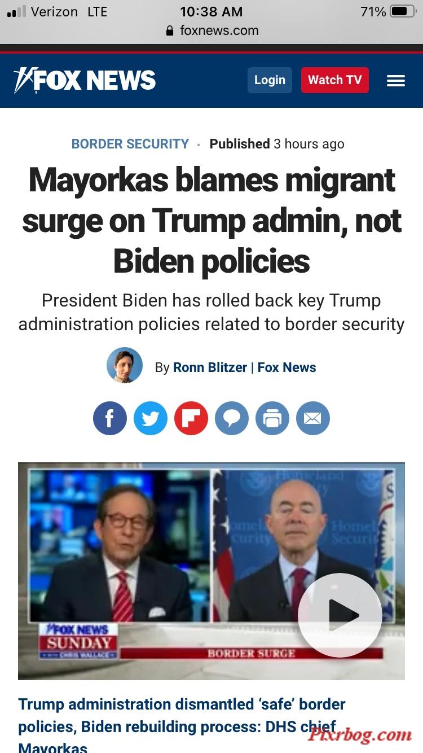The width and height of the screenshot is (423, 753).
Task: Tap the Mayorkas article headline
Action: point(211,221)
